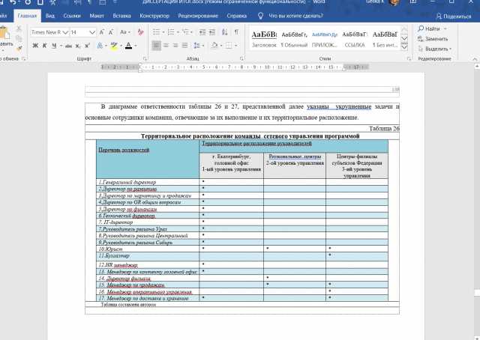Apply ССЫЛКА style
480x340 pixels.
(x=355, y=40)
